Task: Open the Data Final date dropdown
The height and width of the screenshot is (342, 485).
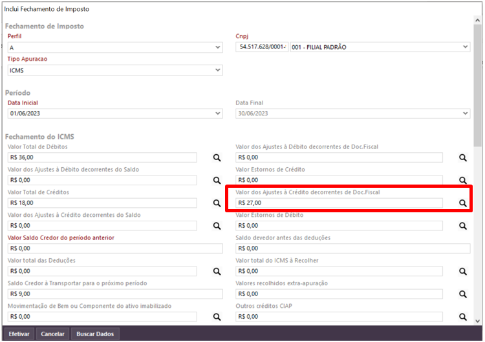Action: point(465,114)
